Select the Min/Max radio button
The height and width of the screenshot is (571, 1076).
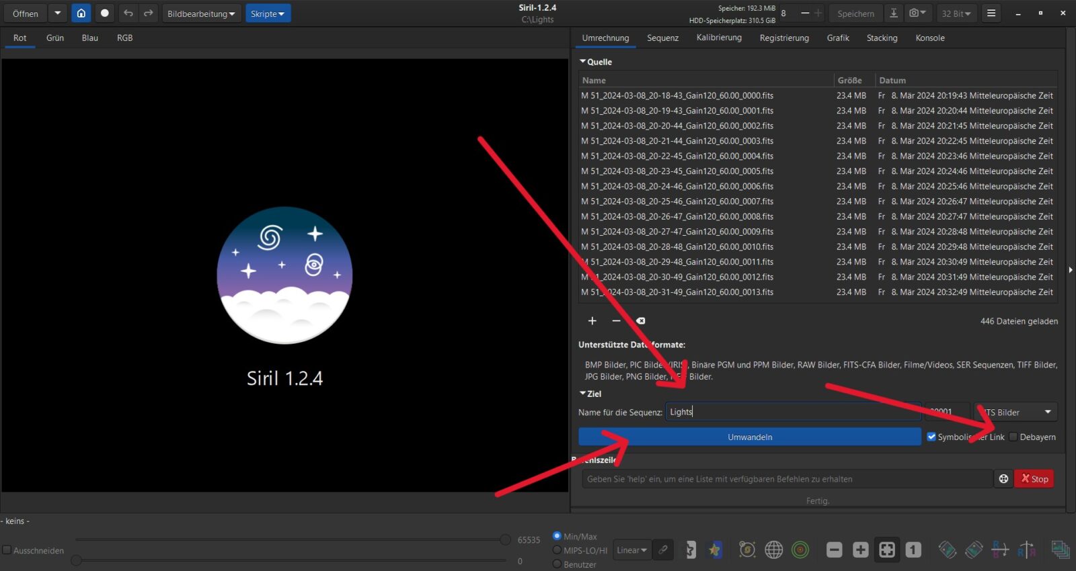coord(557,536)
